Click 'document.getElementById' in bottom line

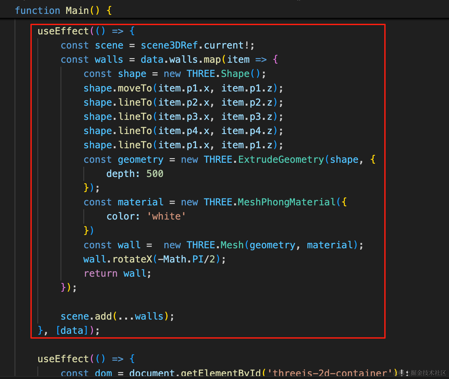[195, 373]
